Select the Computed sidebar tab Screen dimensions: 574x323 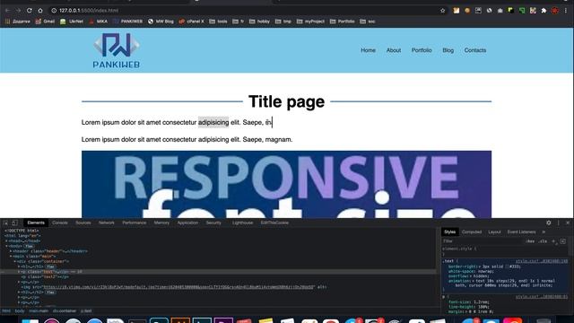472,231
